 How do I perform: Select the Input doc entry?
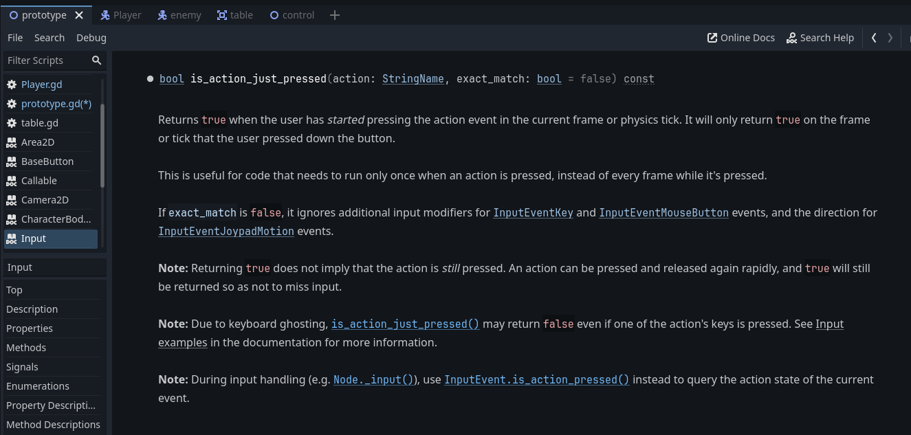[x=51, y=238]
